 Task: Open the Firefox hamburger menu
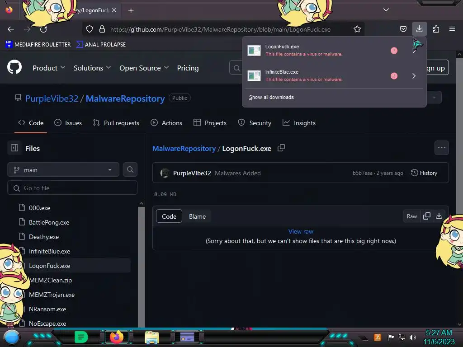pyautogui.click(x=452, y=29)
